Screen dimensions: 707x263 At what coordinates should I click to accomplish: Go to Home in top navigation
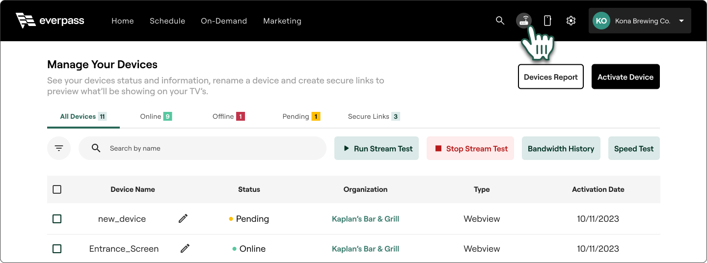123,21
